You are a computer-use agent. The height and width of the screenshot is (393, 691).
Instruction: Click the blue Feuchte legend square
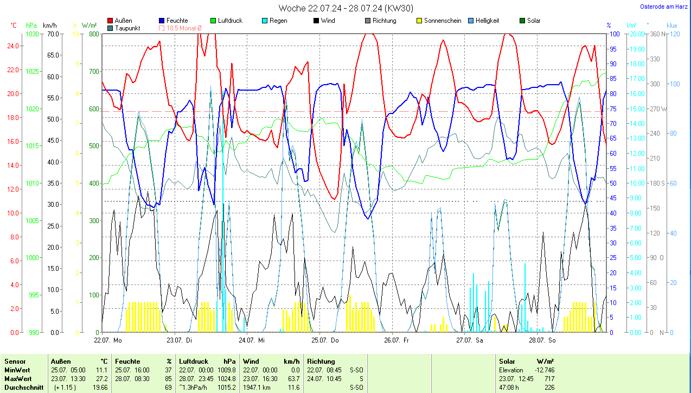(x=162, y=21)
